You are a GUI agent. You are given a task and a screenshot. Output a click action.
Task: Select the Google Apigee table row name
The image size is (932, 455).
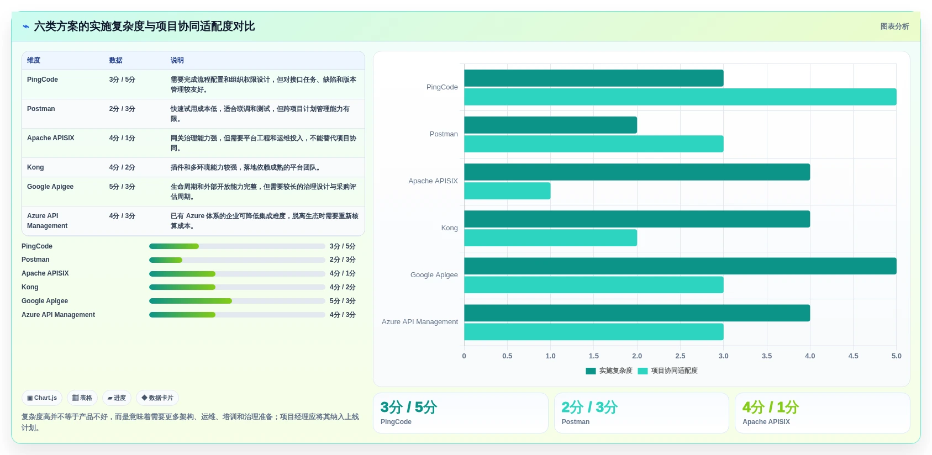click(x=50, y=187)
